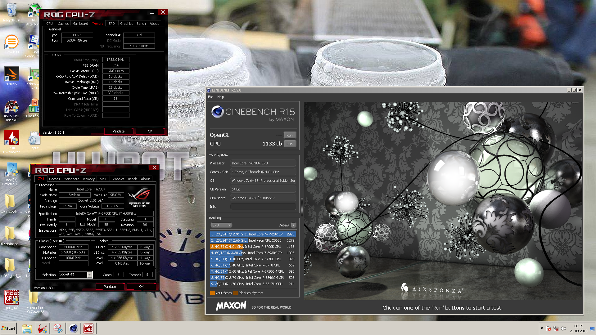This screenshot has height=335, width=596.
Task: Open the Help menu in Cinebench
Action: point(220,97)
